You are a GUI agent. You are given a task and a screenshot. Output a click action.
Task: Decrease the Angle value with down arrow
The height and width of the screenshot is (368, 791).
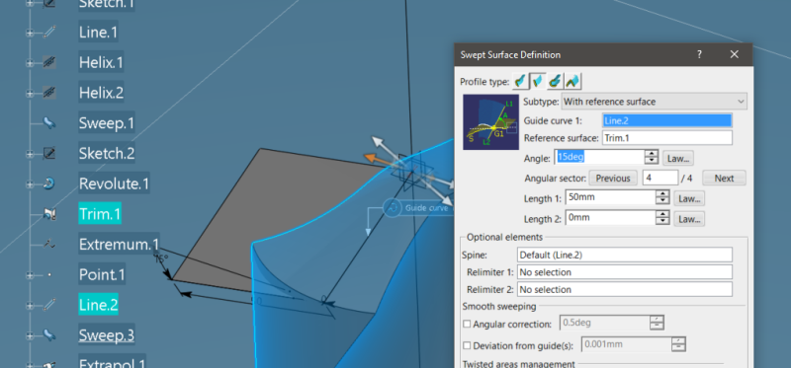tap(652, 161)
